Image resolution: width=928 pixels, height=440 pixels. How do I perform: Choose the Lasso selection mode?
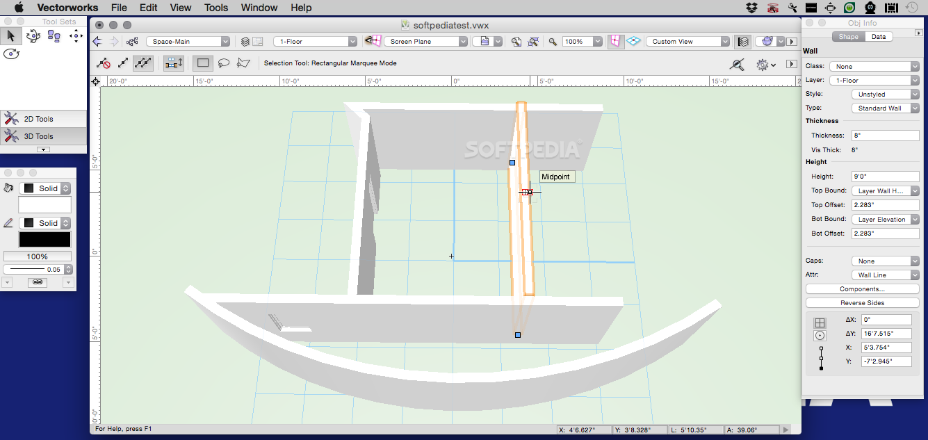pyautogui.click(x=224, y=63)
